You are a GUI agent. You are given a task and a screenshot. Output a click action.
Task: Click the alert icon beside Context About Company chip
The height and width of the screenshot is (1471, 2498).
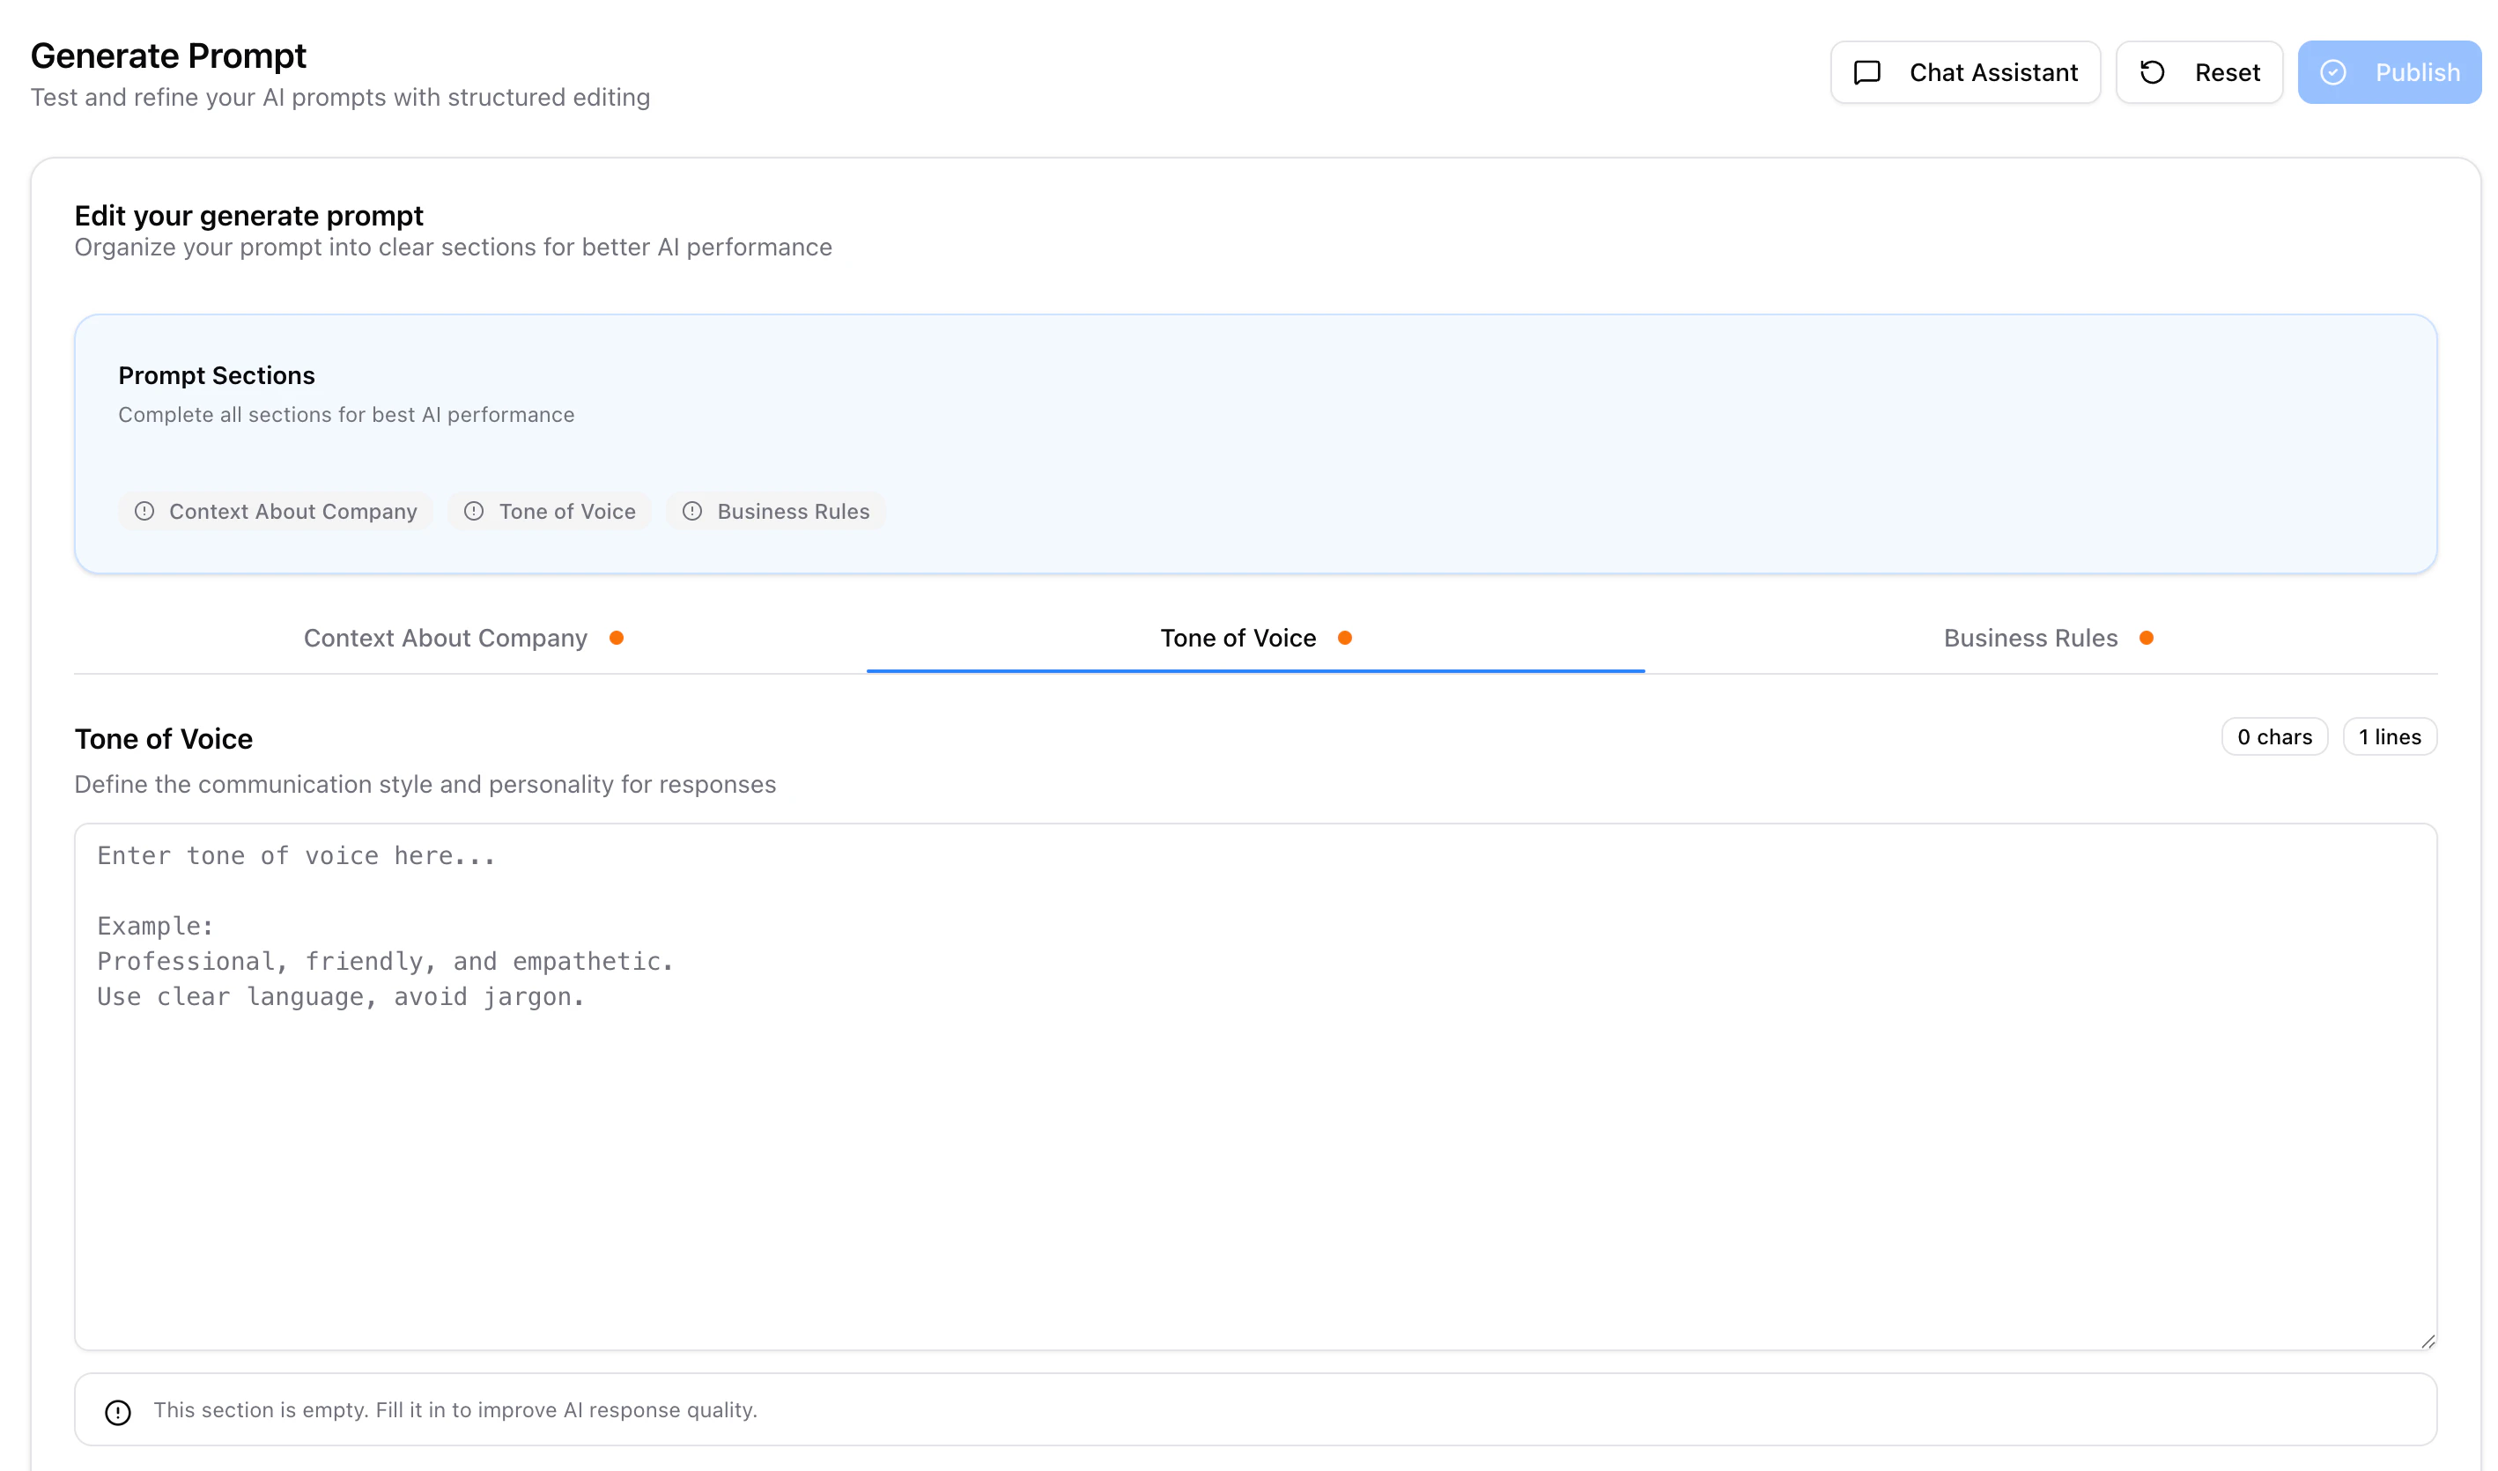tap(144, 512)
